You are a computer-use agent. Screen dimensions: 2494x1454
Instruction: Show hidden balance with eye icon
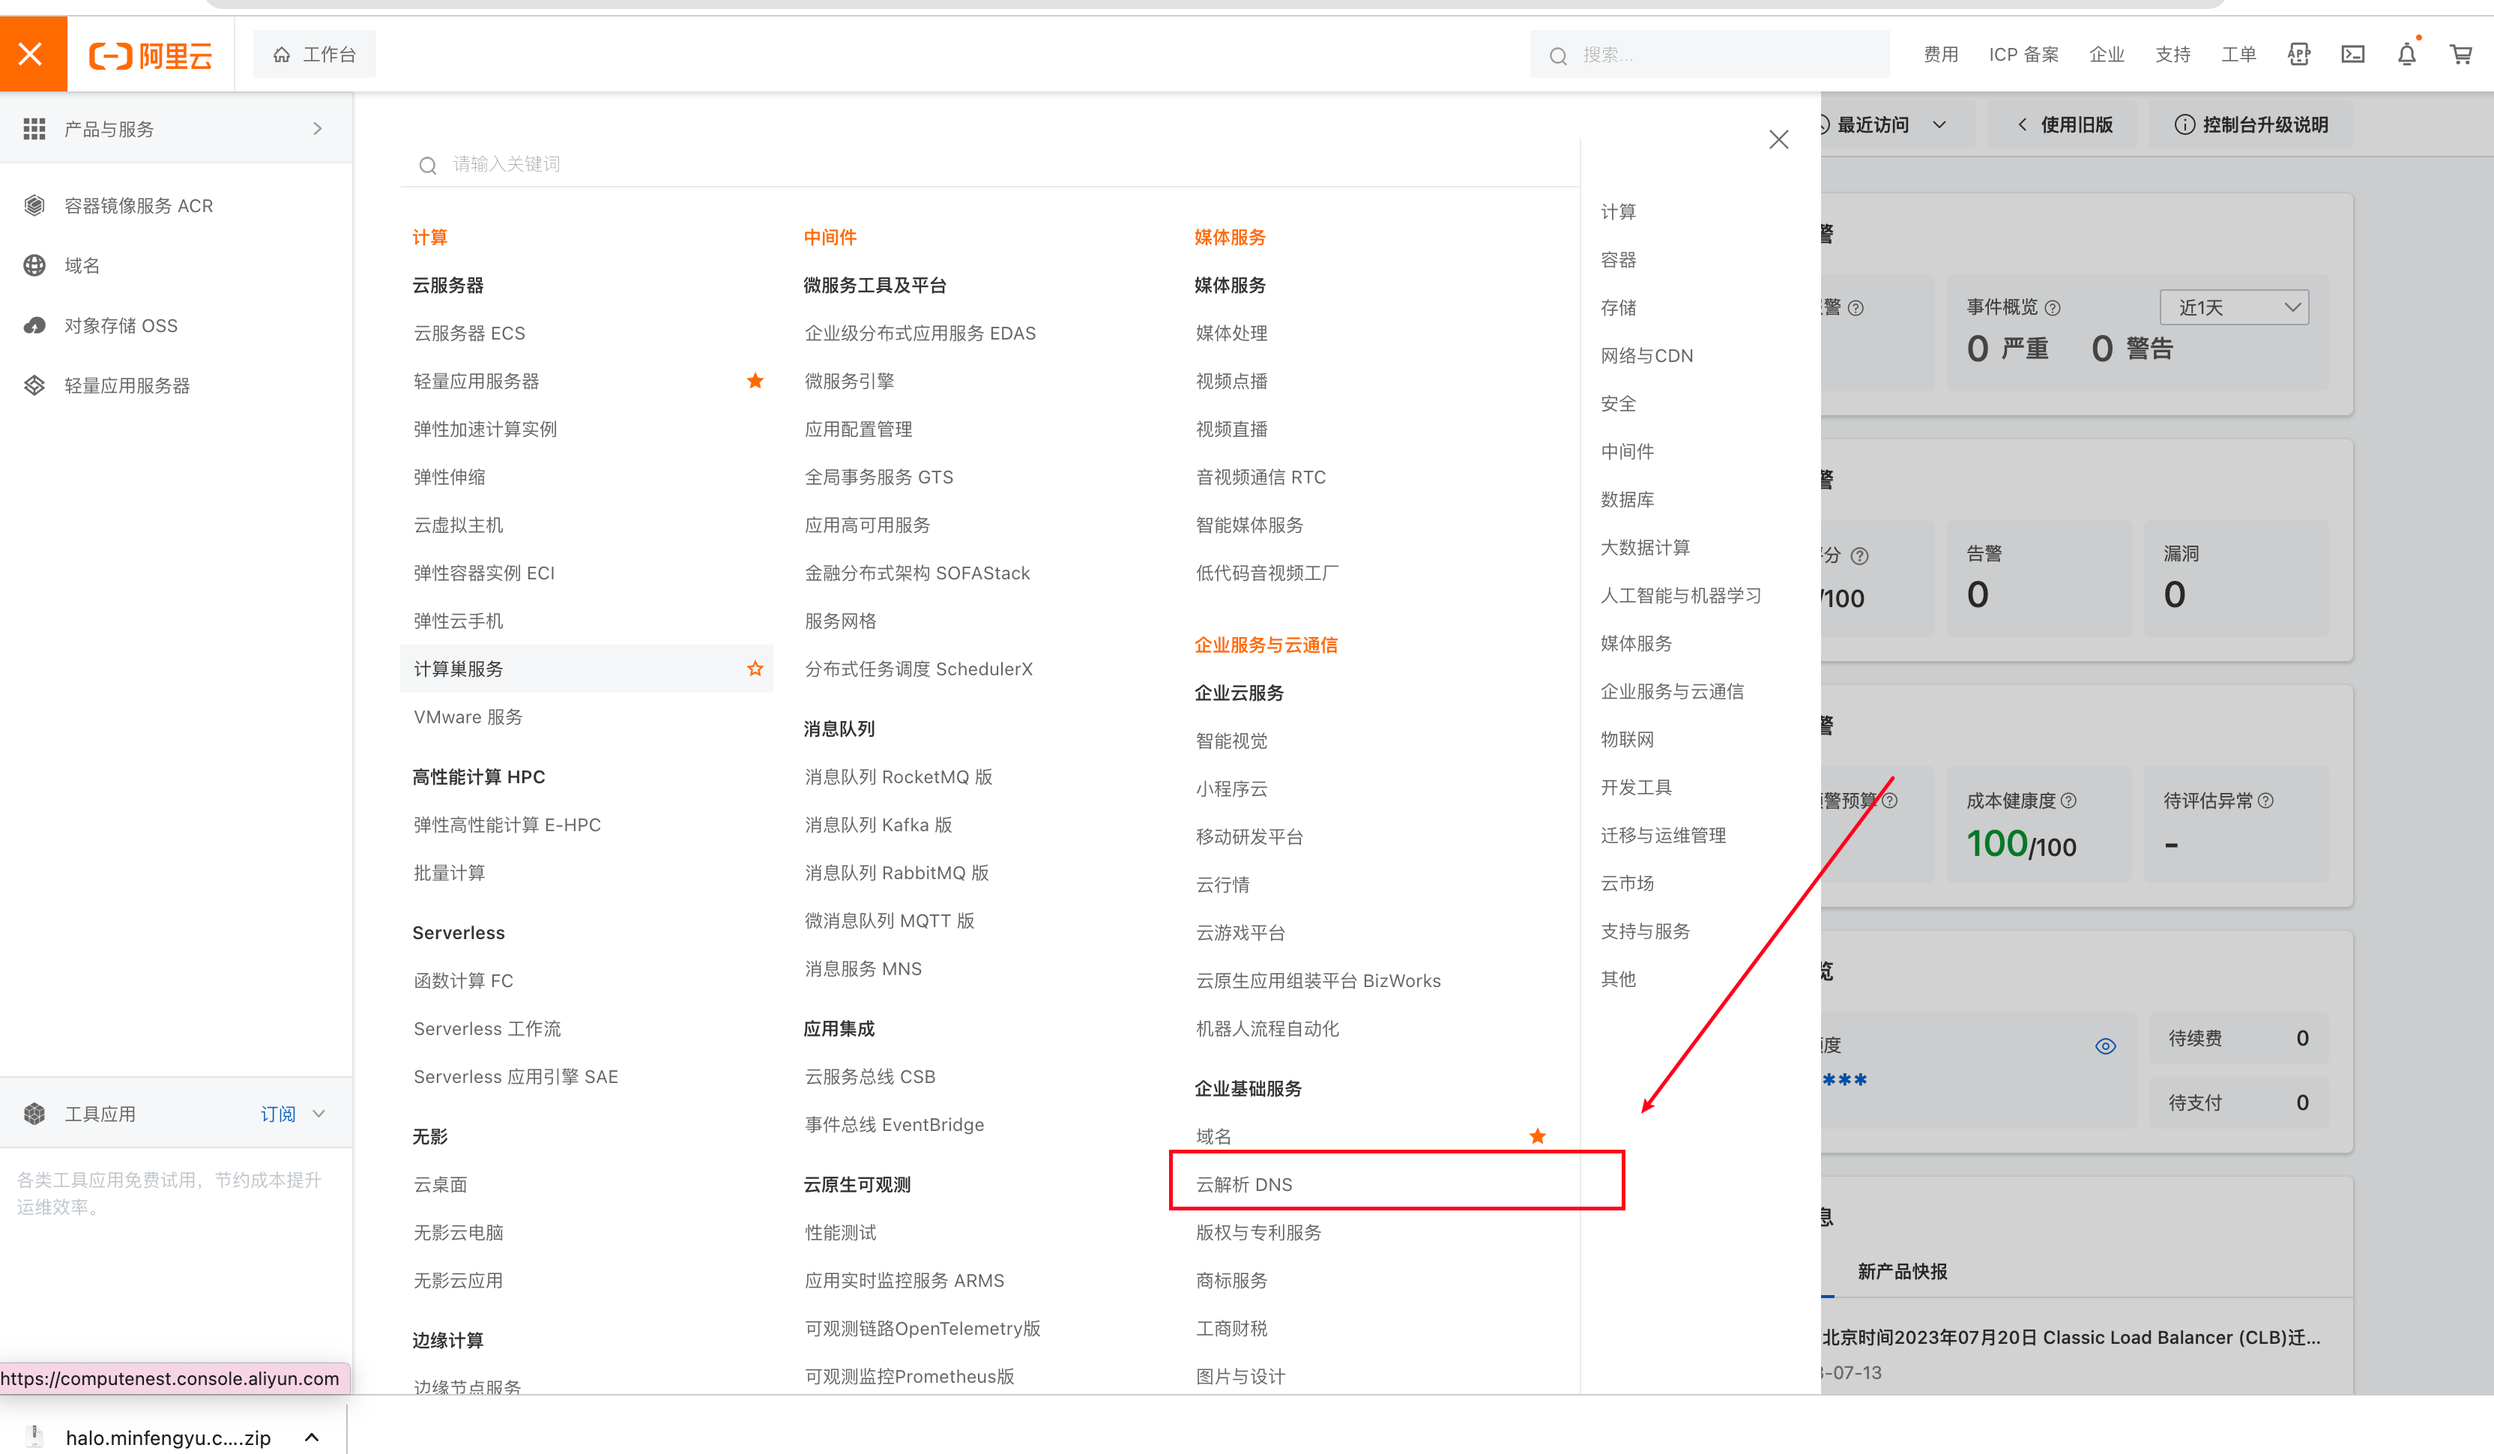click(2105, 1046)
